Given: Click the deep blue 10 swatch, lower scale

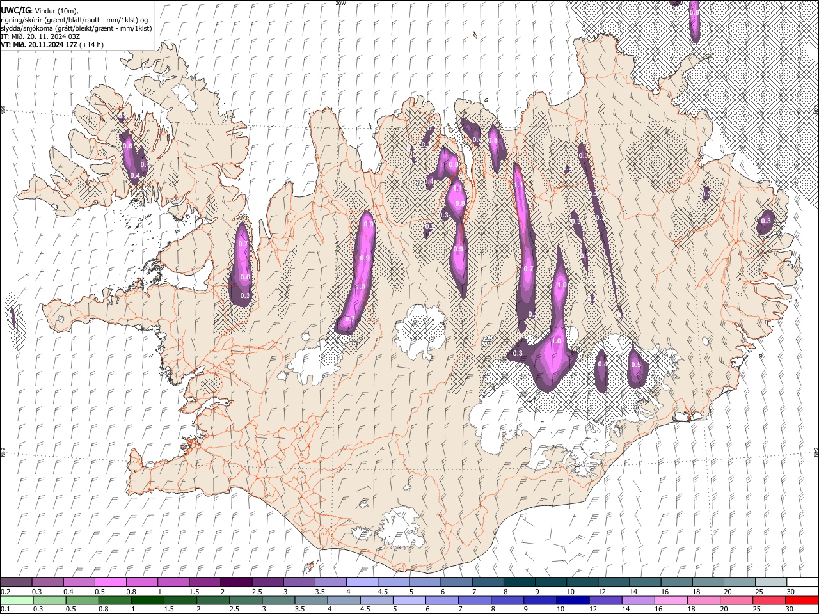Looking at the screenshot, I should pos(572,600).
